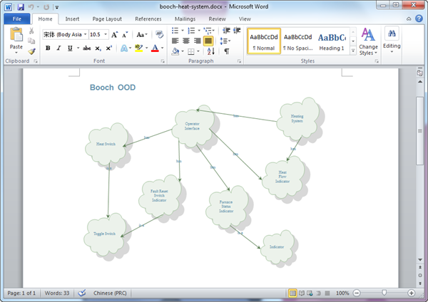Click the red font color button
The height and width of the screenshot is (302, 428).
[x=155, y=48]
